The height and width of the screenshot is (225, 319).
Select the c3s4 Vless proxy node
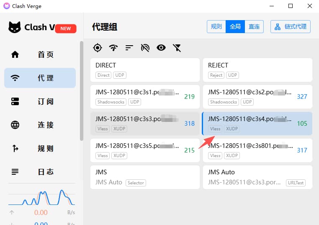pyautogui.click(x=257, y=124)
